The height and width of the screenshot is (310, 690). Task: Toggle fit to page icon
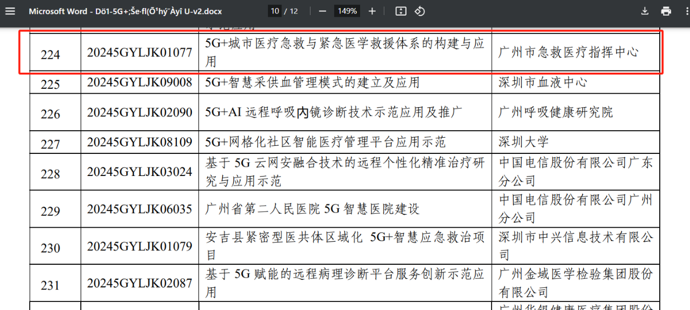tap(401, 11)
